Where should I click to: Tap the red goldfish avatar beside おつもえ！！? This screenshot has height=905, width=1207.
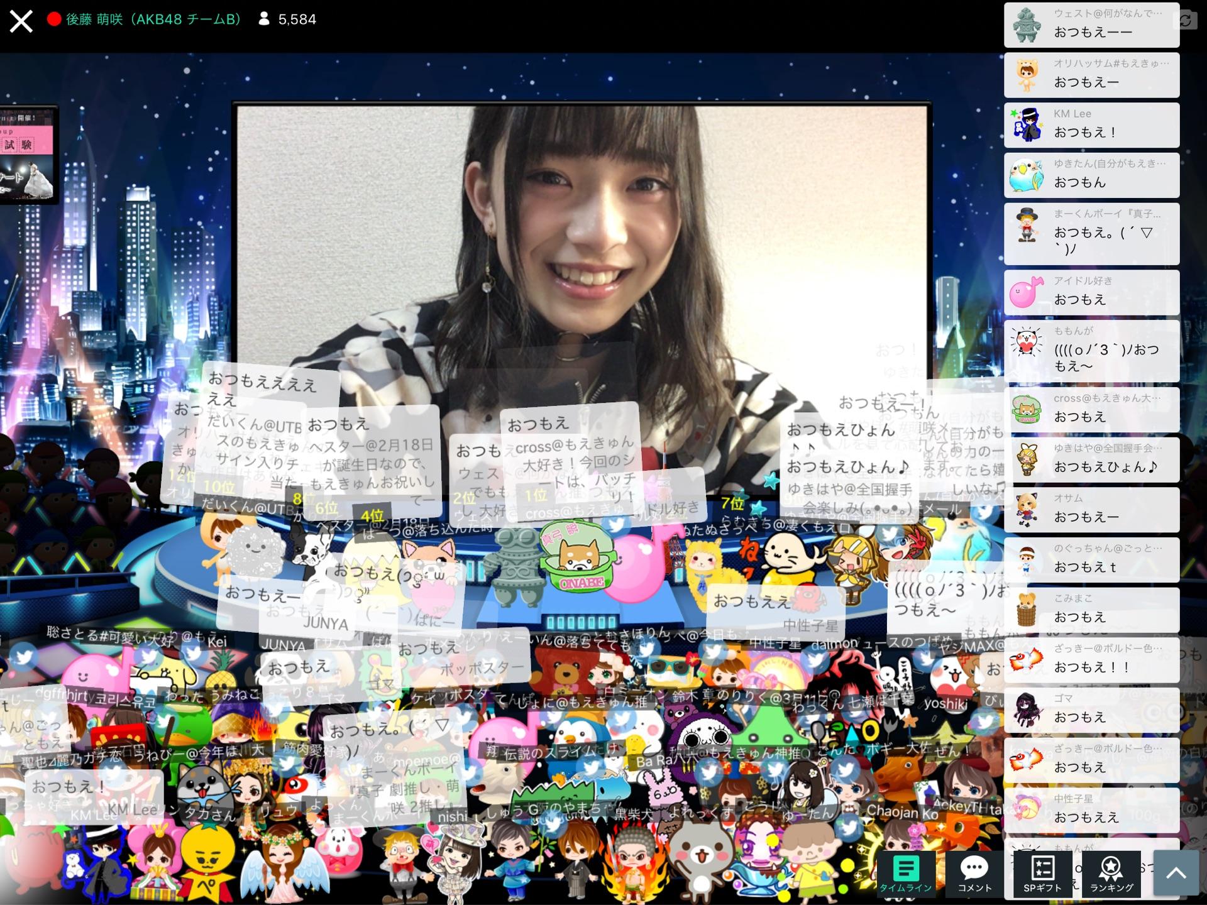click(1027, 661)
